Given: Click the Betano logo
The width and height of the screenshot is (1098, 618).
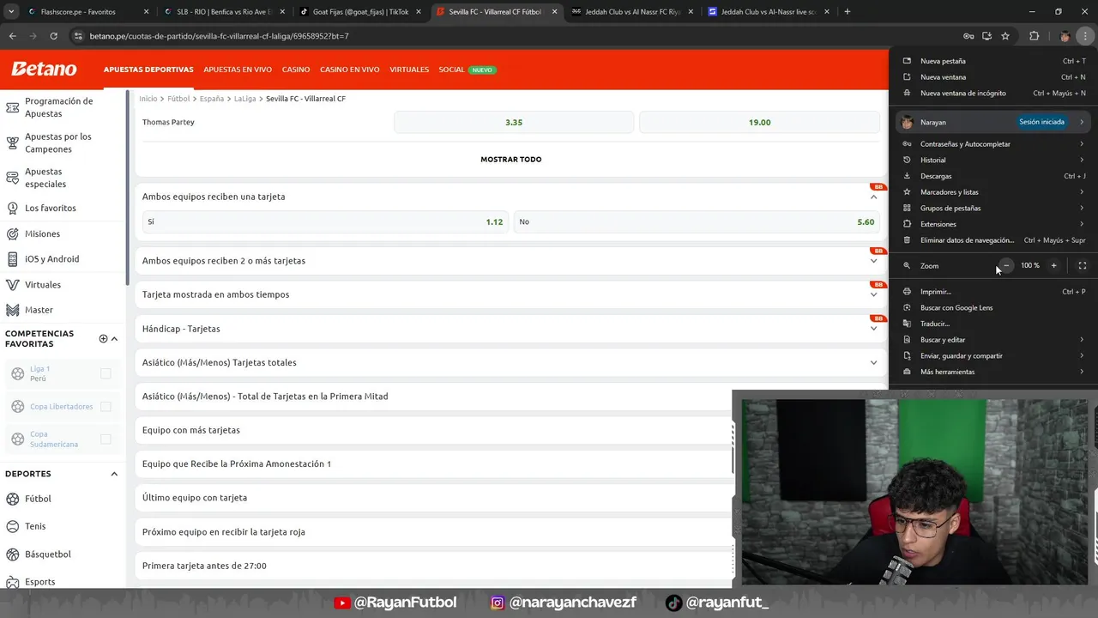Looking at the screenshot, I should coord(44,70).
